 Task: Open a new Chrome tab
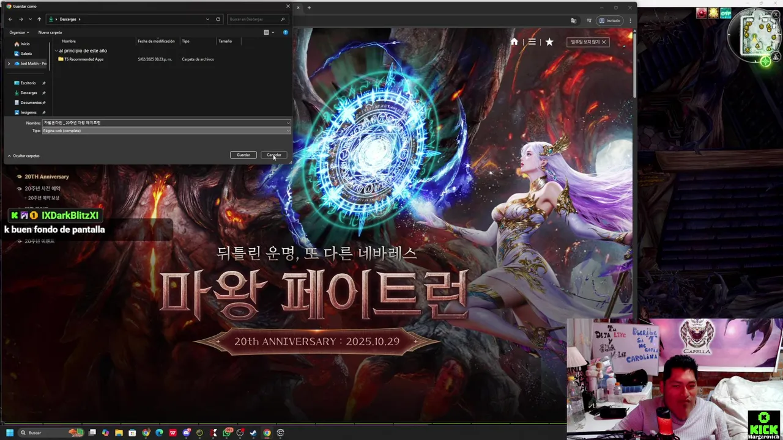click(x=309, y=7)
